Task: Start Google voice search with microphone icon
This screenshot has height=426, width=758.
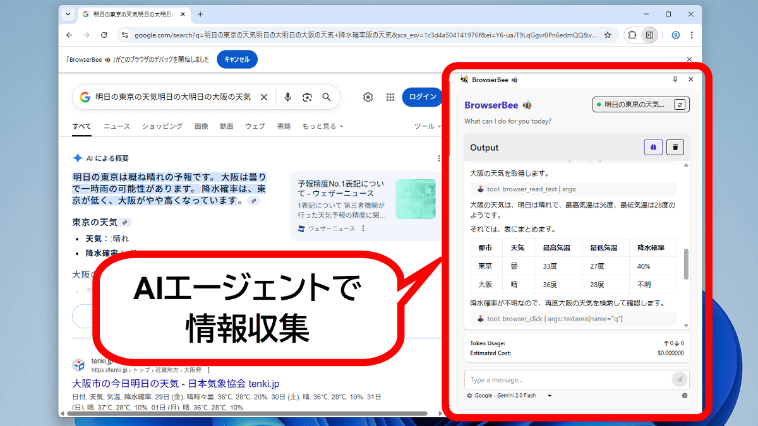Action: click(x=288, y=97)
